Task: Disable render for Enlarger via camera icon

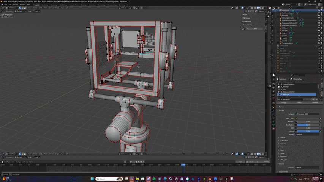Action: (321, 15)
